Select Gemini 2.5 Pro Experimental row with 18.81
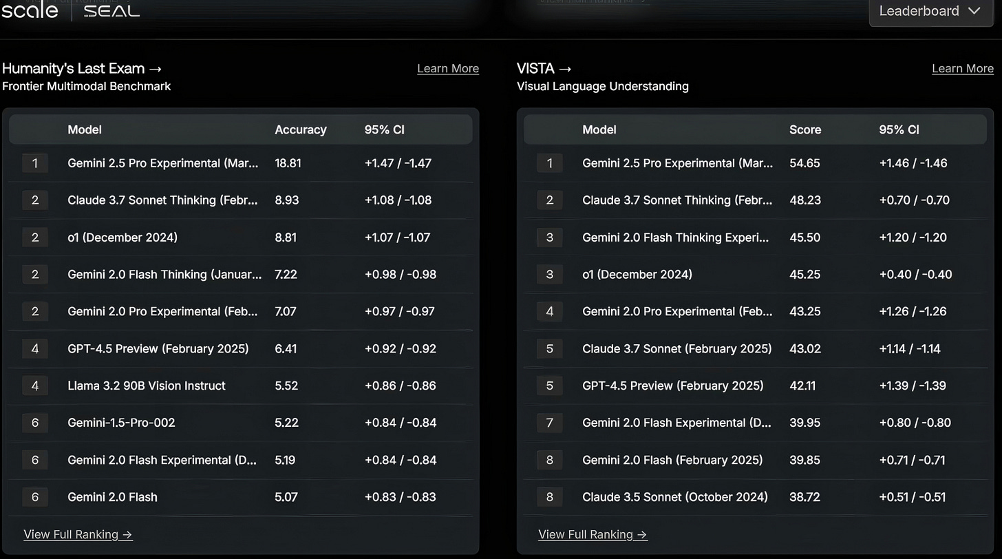Image resolution: width=1002 pixels, height=559 pixels. [241, 163]
